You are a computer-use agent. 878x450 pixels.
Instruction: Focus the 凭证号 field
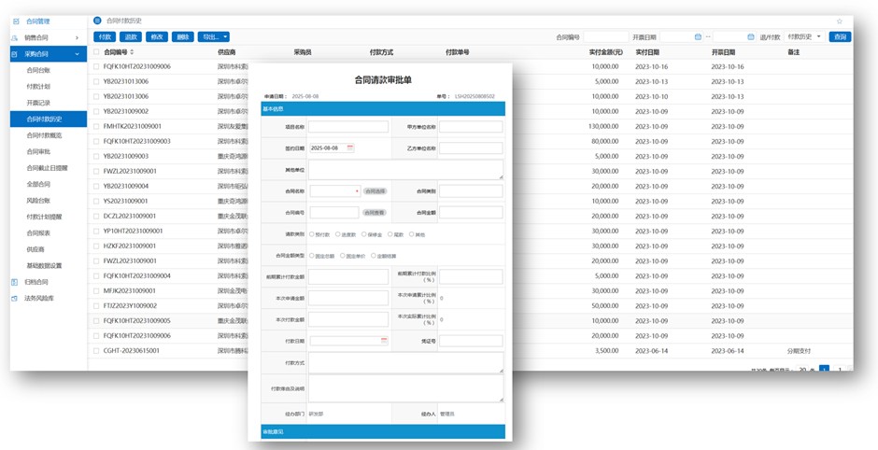471,341
